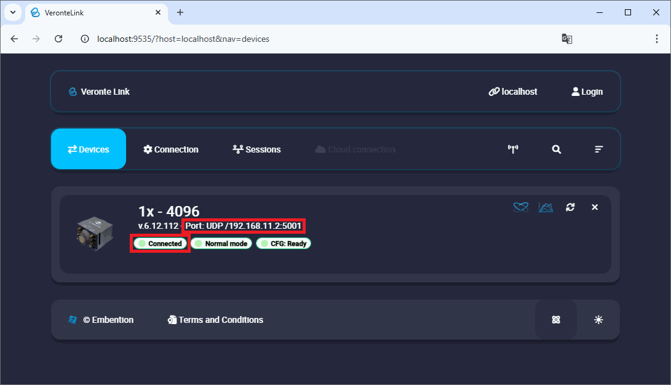The height and width of the screenshot is (385, 671).
Task: Open the Terms and Conditions link
Action: [x=215, y=320]
